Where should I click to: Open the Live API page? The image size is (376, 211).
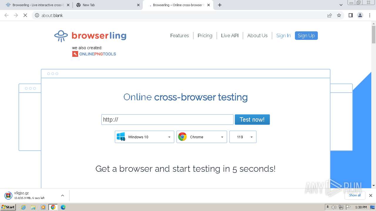coord(230,35)
